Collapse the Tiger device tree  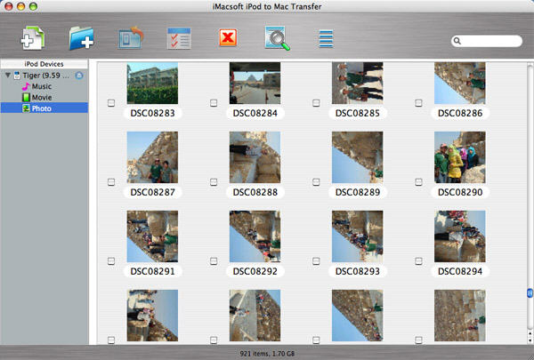point(7,75)
